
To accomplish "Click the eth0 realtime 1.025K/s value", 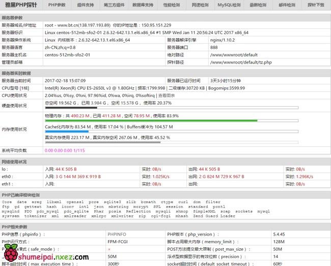I will (161, 177).
